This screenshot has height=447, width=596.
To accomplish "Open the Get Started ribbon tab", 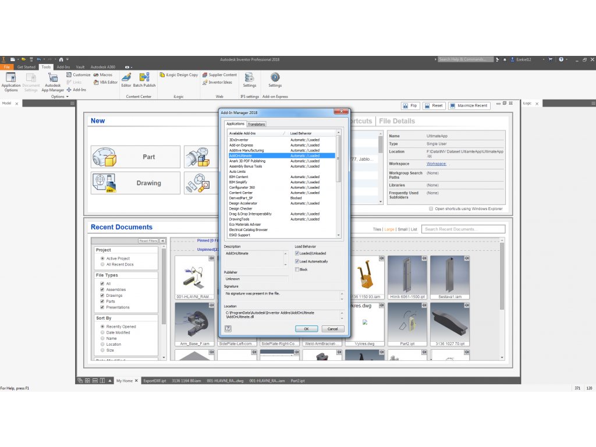I will (26, 67).
